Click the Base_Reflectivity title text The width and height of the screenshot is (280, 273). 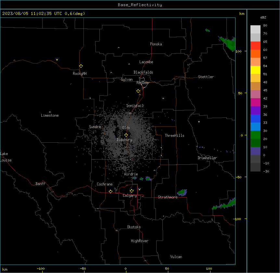(140, 5)
